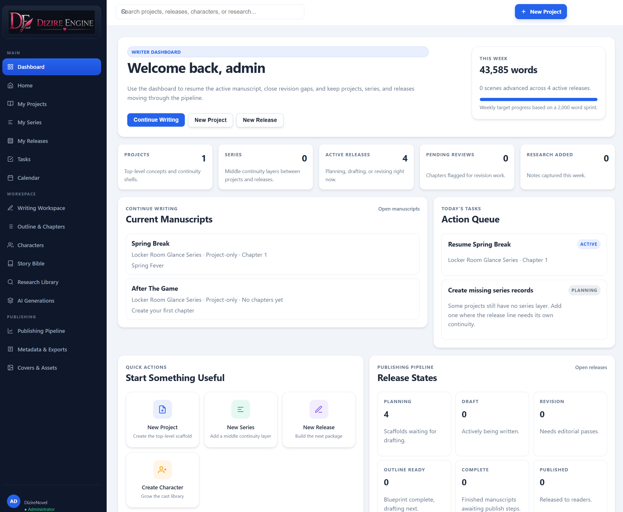623x512 pixels.
Task: Click the Outline Ready release state card
Action: click(x=414, y=486)
